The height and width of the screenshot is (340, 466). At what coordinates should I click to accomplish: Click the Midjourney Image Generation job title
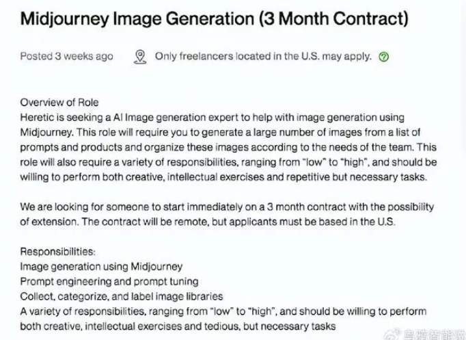tap(215, 18)
